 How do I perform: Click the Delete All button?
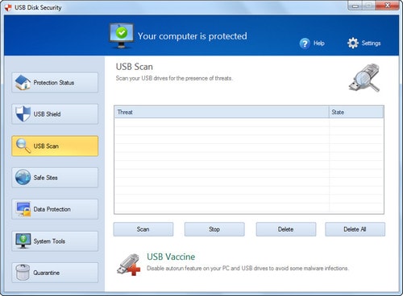[x=355, y=229]
